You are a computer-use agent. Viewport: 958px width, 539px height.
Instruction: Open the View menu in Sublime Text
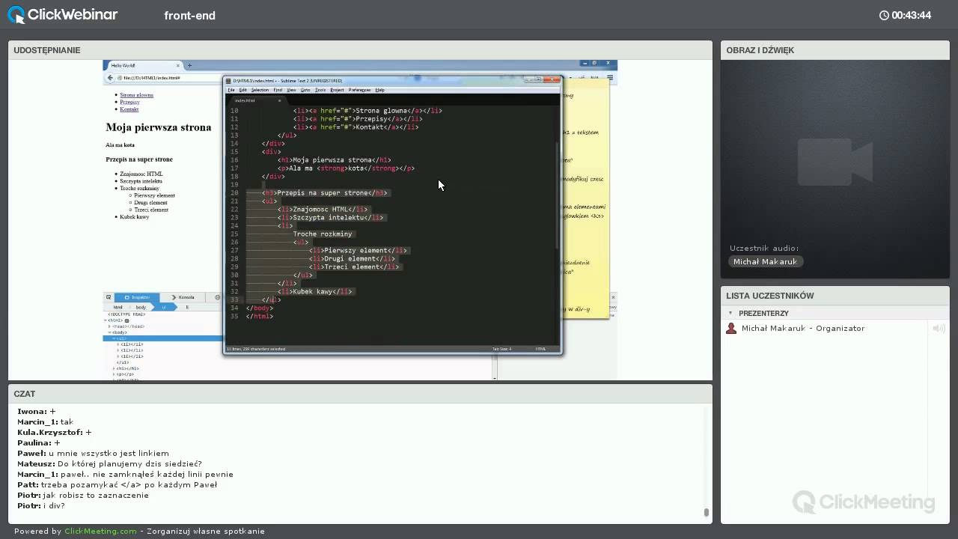[x=291, y=90]
